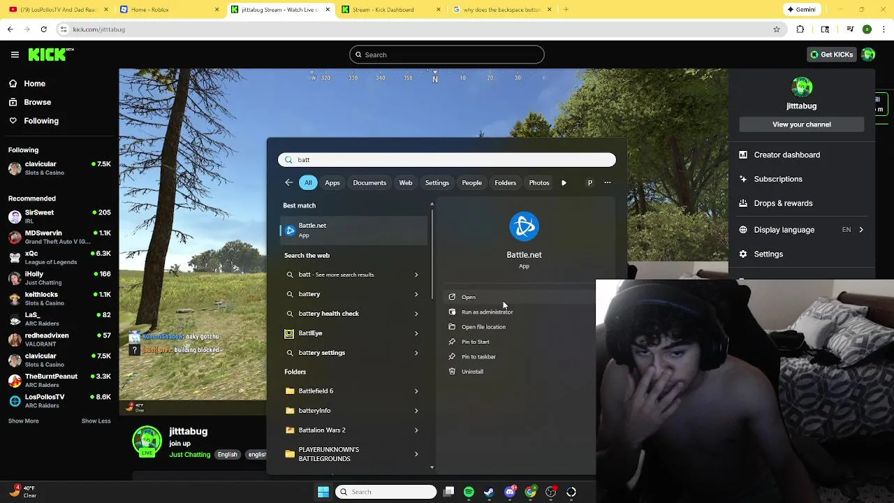Expand Battlefield 6 folder arrow
This screenshot has height=503, width=894.
point(416,391)
